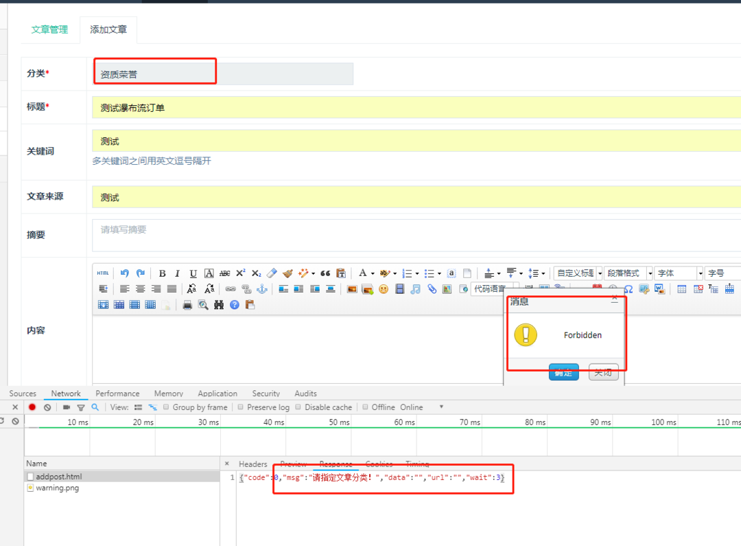741x546 pixels.
Task: Open the 段落格式 dropdown
Action: (x=628, y=273)
